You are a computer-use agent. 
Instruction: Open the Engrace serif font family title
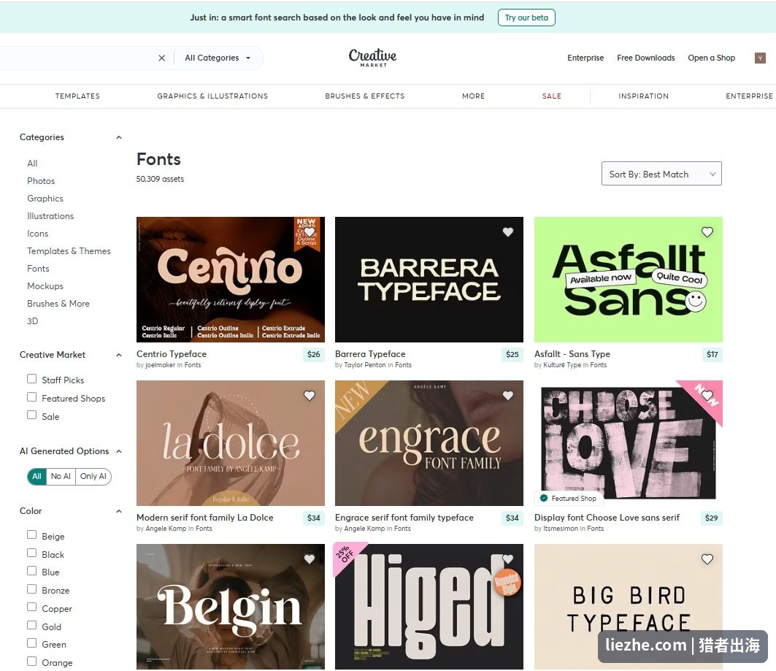click(404, 518)
